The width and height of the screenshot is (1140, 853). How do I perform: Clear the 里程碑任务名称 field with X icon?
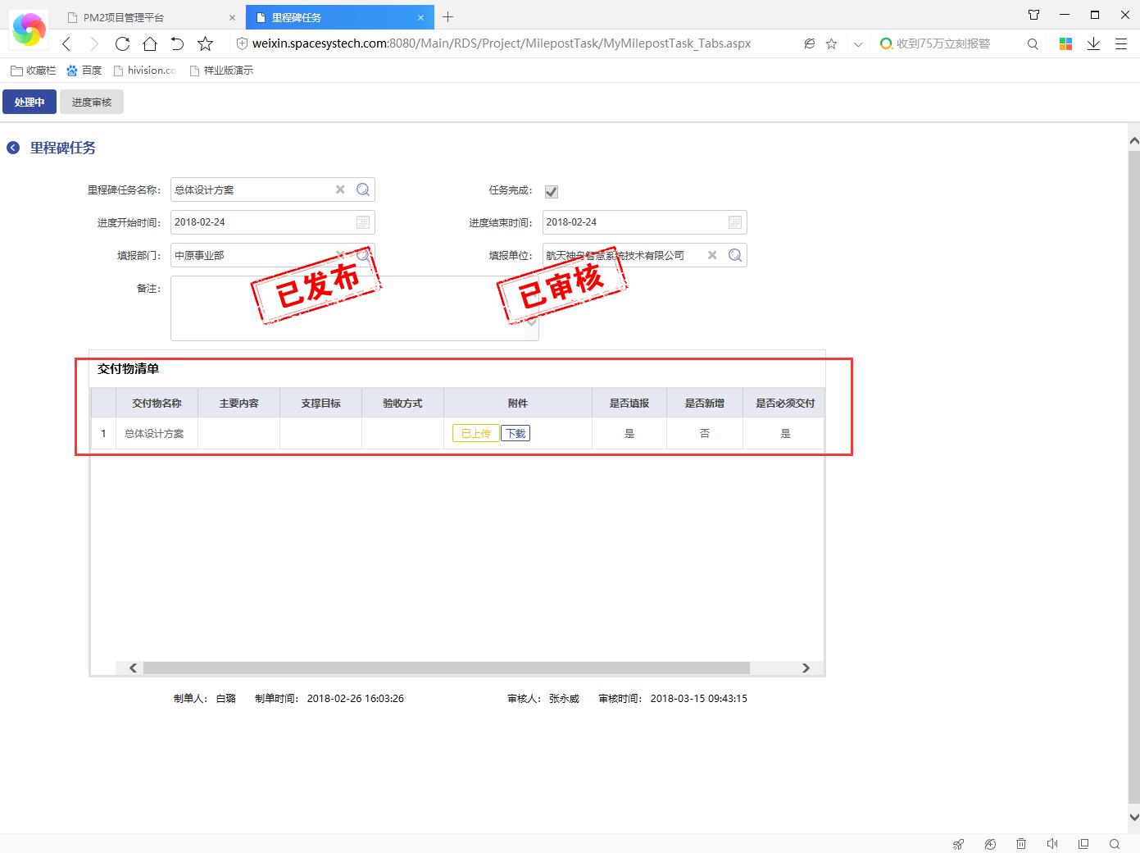340,189
